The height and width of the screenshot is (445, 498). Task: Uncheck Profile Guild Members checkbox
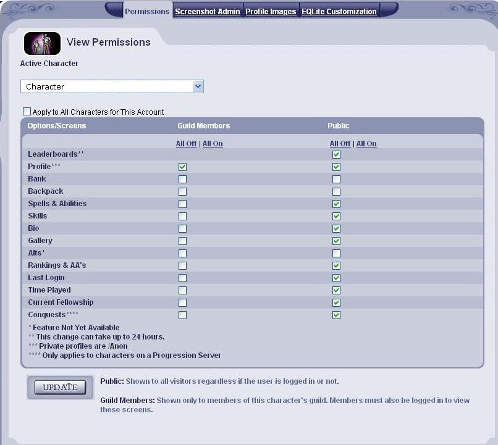click(183, 167)
